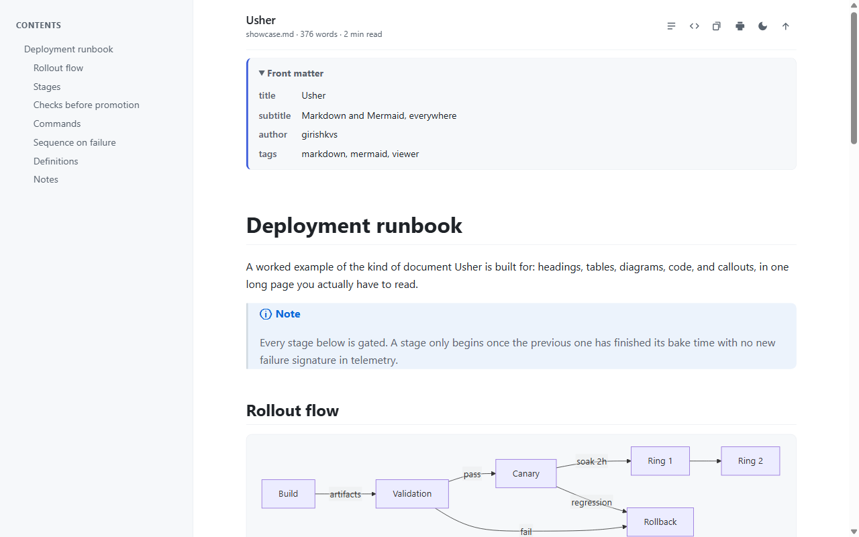Click the info icon in the Note callout
This screenshot has height=537, width=859.
click(x=266, y=314)
